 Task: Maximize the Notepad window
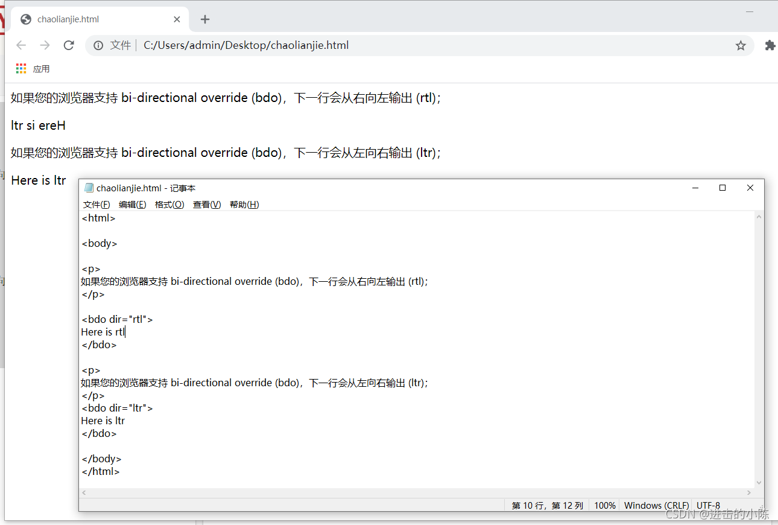(723, 188)
